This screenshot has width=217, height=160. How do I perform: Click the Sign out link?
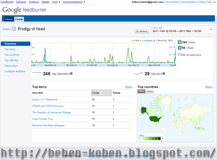click(x=211, y=2)
